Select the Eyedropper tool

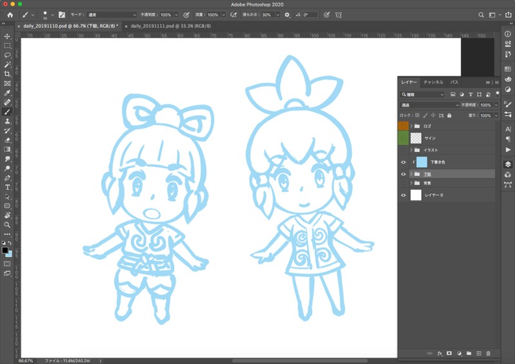click(7, 93)
